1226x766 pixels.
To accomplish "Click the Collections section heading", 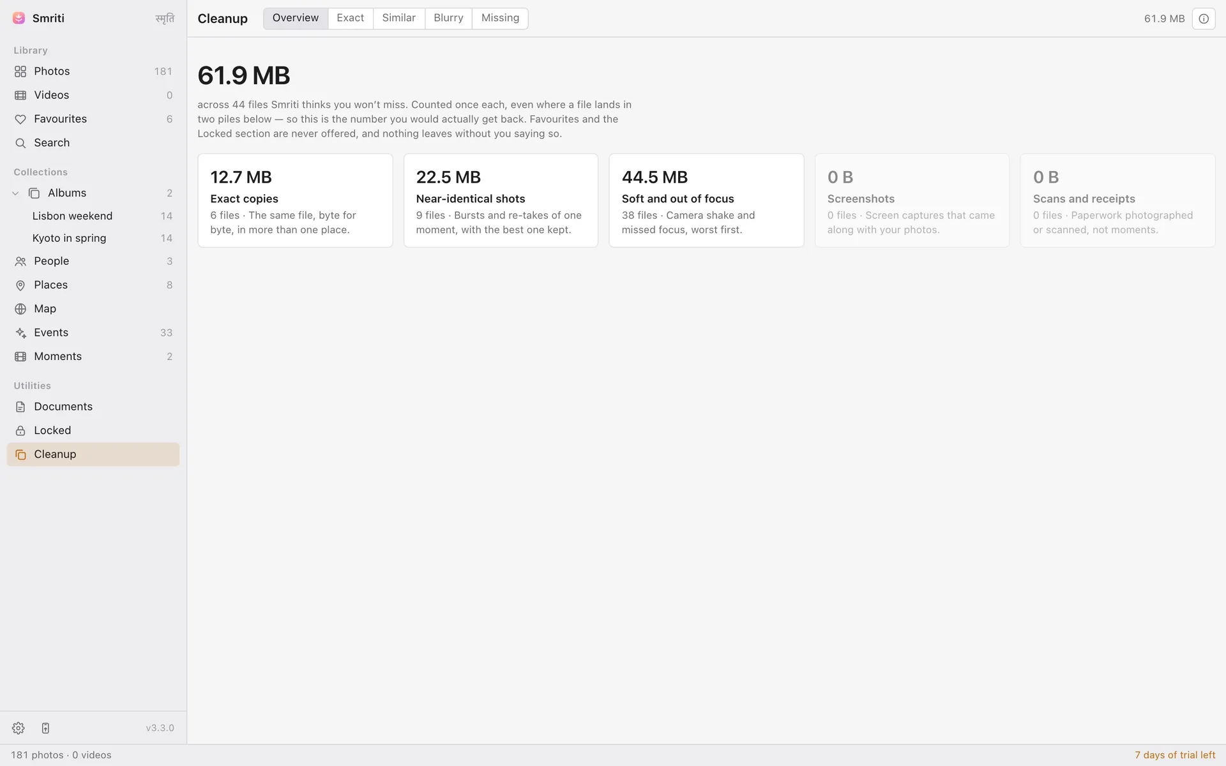I will [x=41, y=172].
